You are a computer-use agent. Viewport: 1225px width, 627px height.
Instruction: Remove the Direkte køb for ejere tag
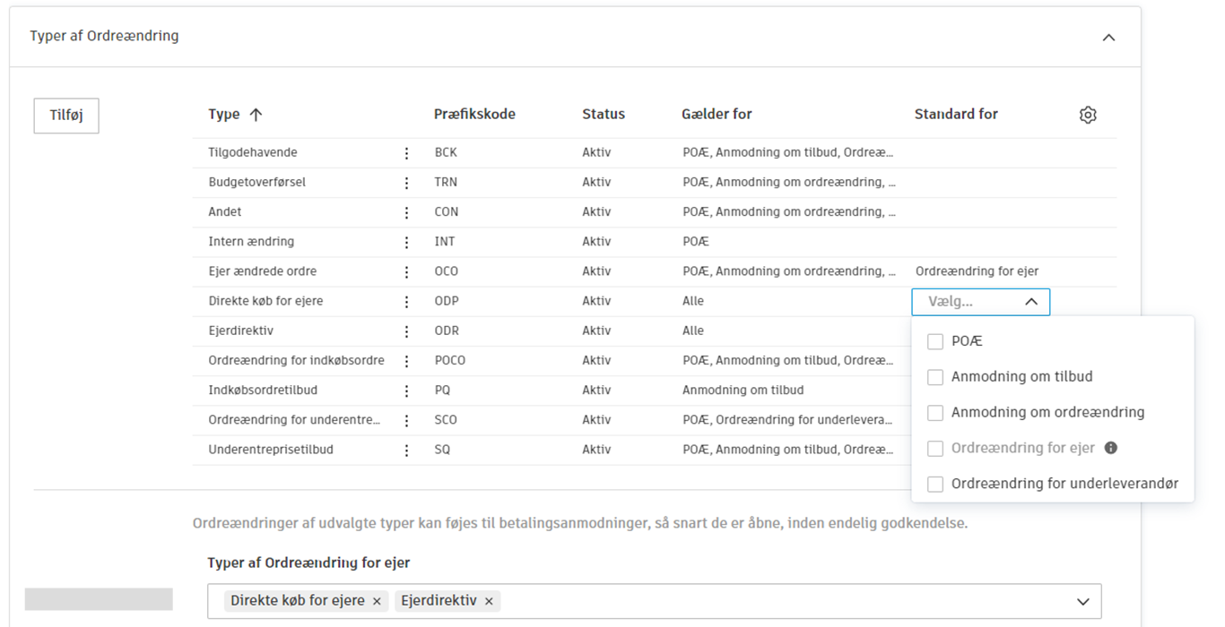click(377, 601)
